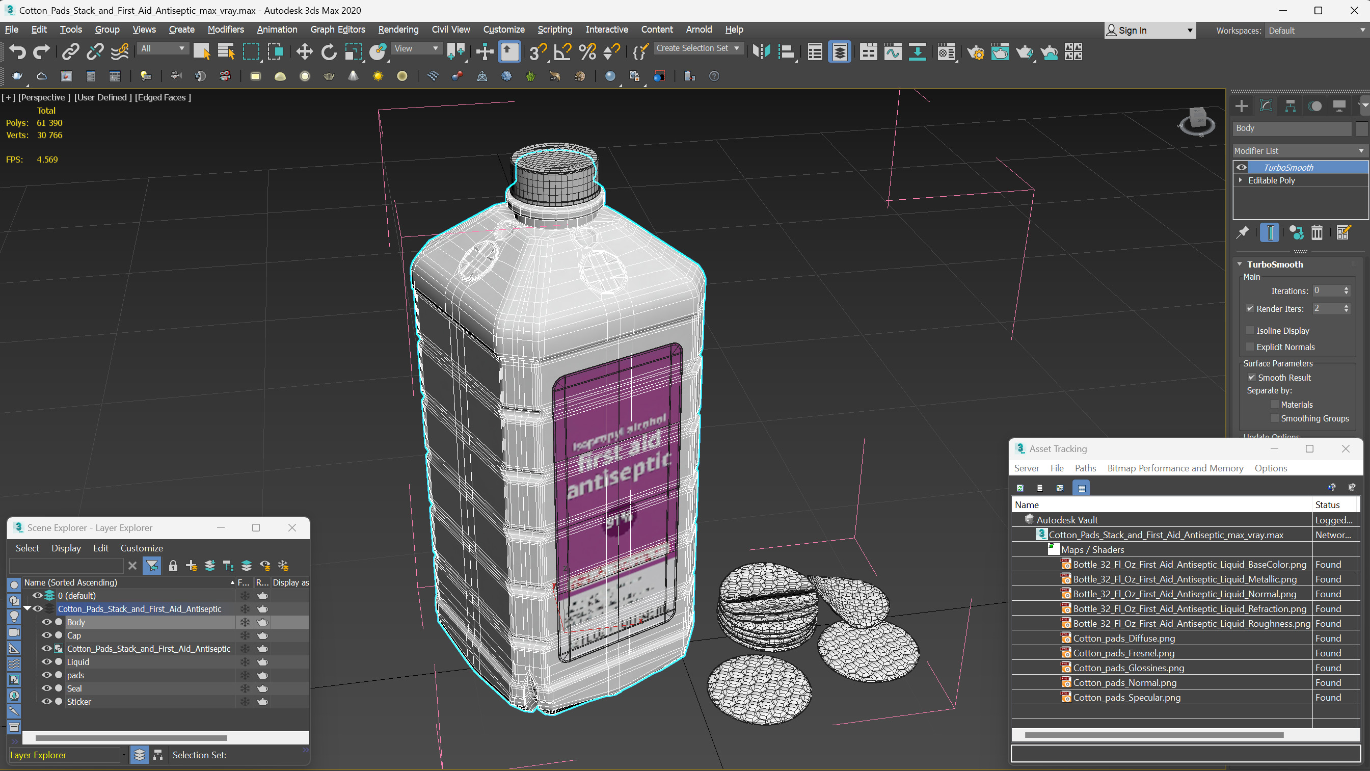Image resolution: width=1370 pixels, height=771 pixels.
Task: Choose the Select Object tool
Action: coord(202,51)
